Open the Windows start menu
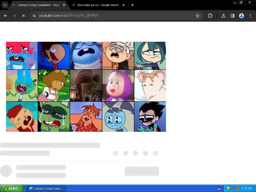Screen dimensions: 256x192 [12, 188]
